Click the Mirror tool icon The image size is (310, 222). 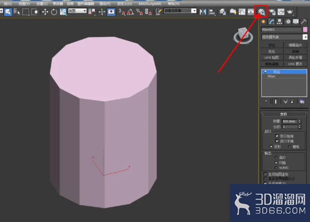203,12
